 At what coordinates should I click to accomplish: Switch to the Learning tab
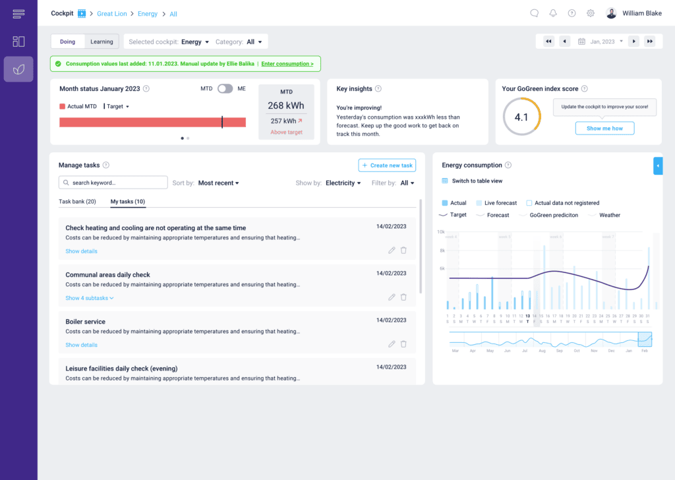(x=102, y=42)
